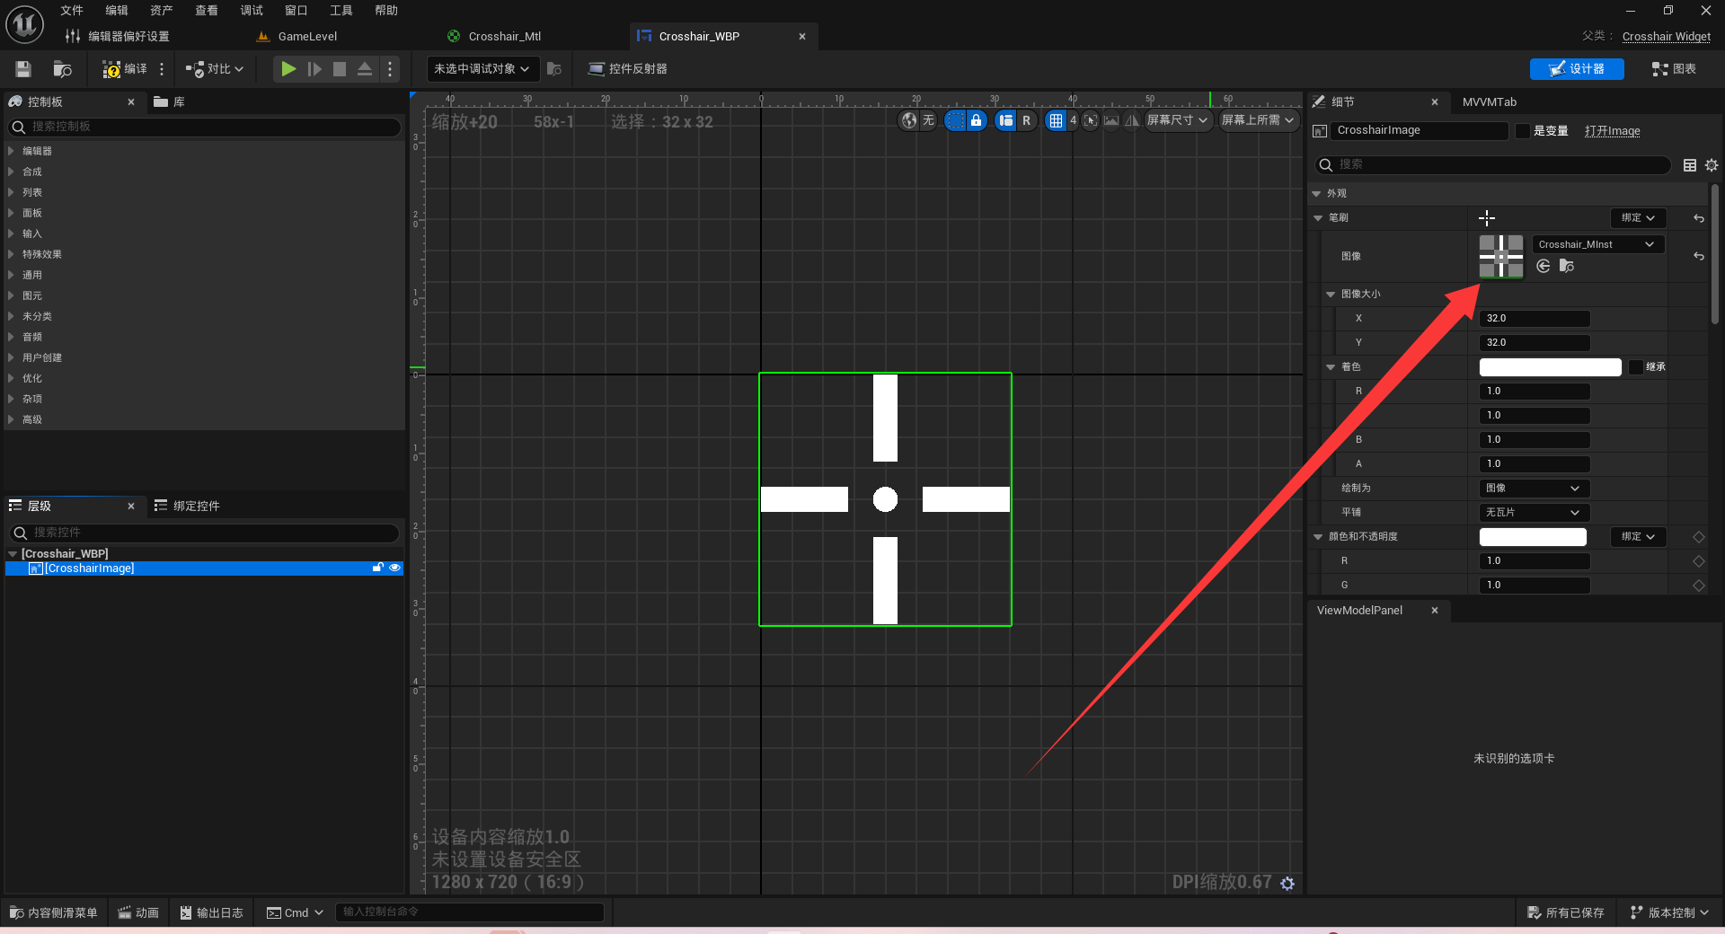Toggle 继承 inherit checkbox for tint
The height and width of the screenshot is (934, 1725).
pos(1636,366)
